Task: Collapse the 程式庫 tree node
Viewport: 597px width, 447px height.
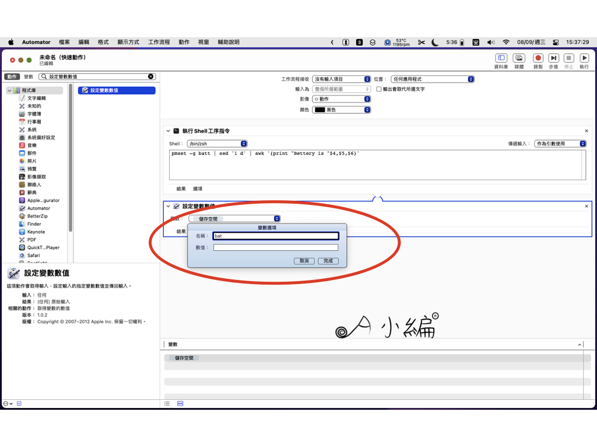Action: 9,90
